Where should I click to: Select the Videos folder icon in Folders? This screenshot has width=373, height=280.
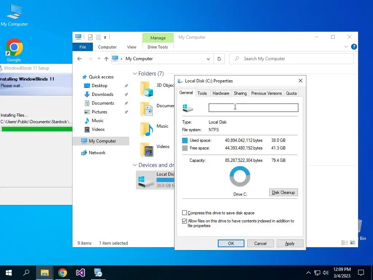click(146, 149)
